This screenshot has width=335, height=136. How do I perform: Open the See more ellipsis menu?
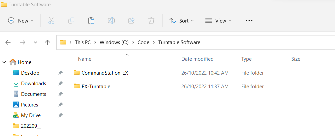pos(249,21)
